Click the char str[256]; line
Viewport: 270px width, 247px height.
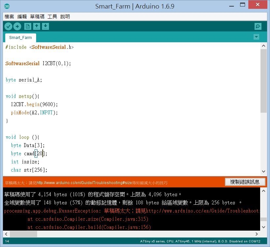(x=29, y=170)
